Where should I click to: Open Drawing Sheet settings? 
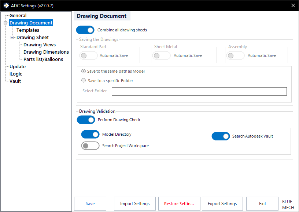click(x=33, y=38)
